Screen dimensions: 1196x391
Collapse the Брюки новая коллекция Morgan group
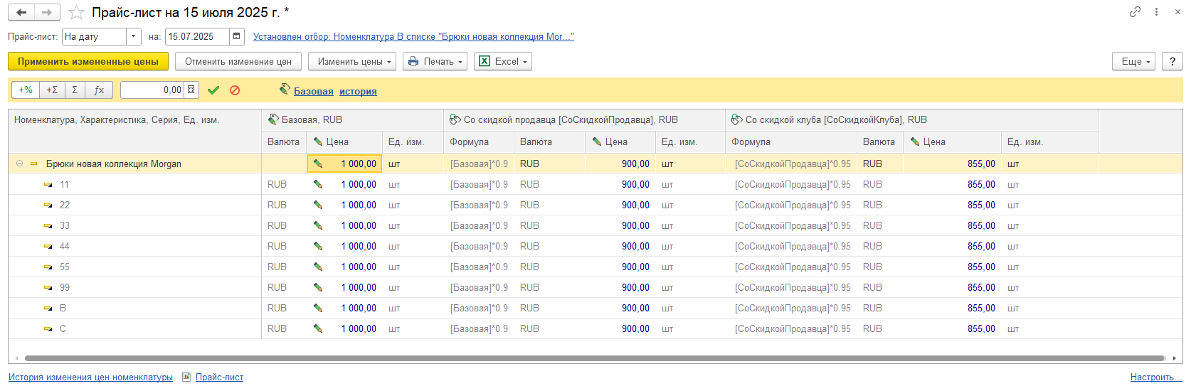point(19,164)
